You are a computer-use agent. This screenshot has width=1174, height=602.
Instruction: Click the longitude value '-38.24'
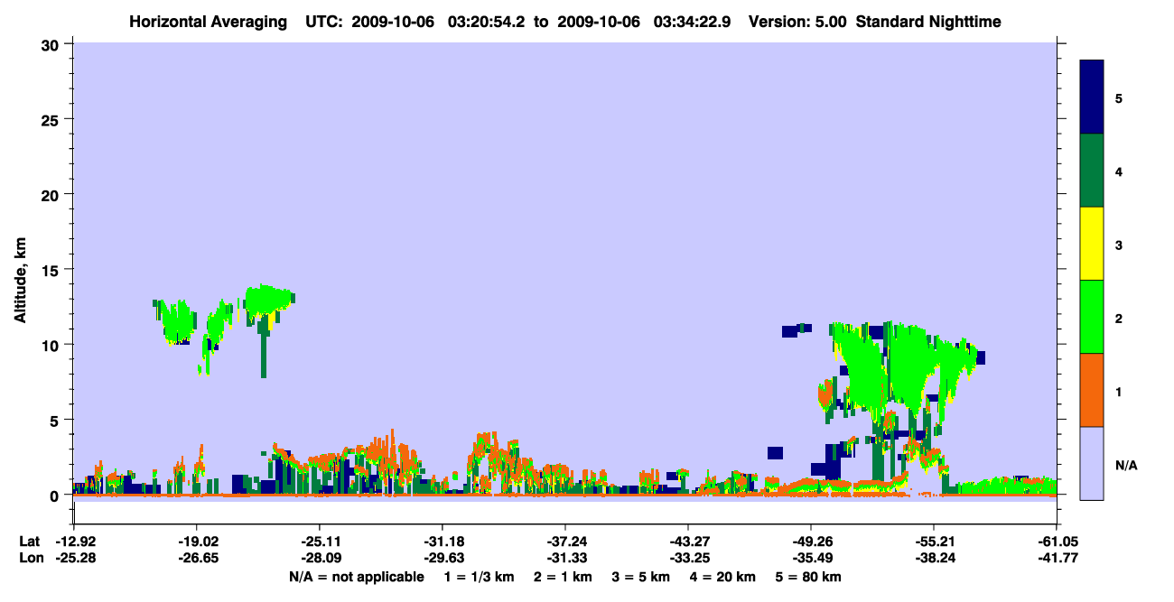[933, 558]
